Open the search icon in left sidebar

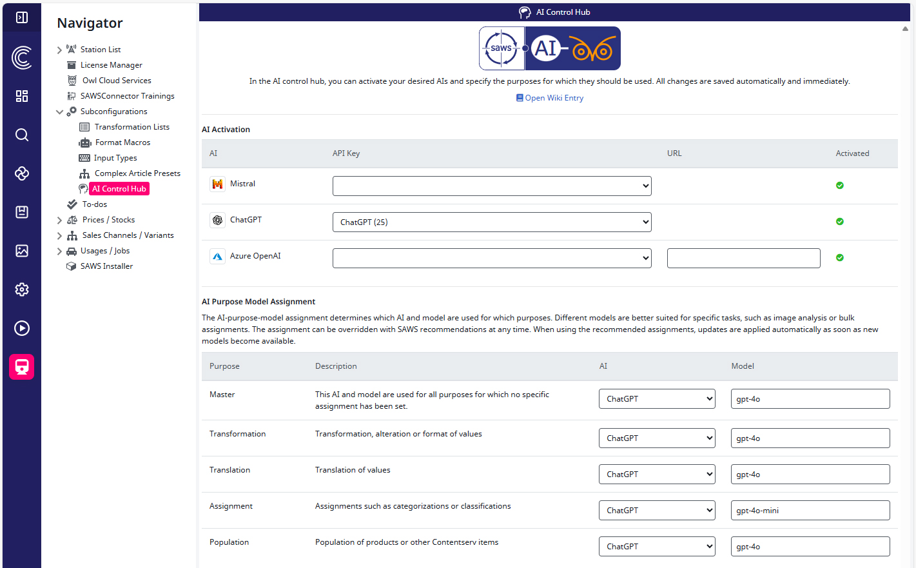click(x=22, y=135)
